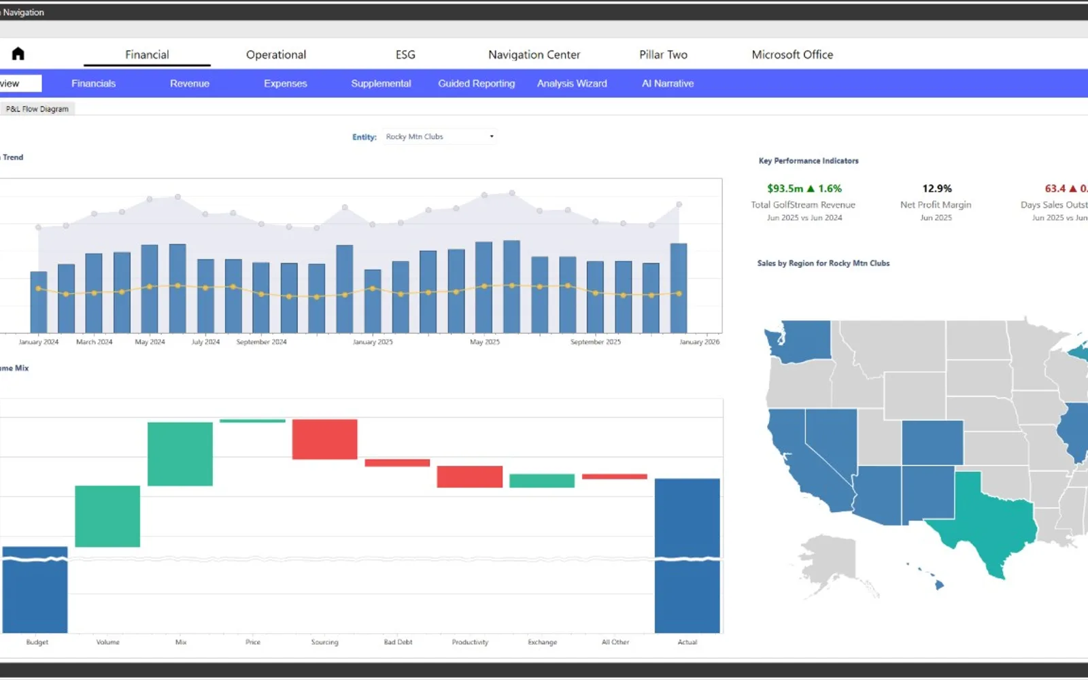Select the Pillar Two tab
The width and height of the screenshot is (1088, 680).
click(x=663, y=54)
